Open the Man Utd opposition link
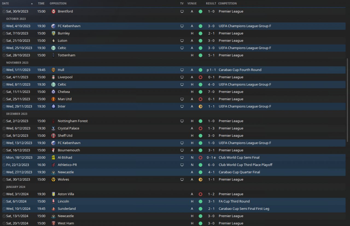 pos(65,99)
